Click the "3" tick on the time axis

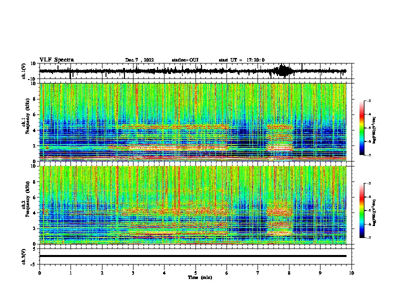pyautogui.click(x=133, y=273)
